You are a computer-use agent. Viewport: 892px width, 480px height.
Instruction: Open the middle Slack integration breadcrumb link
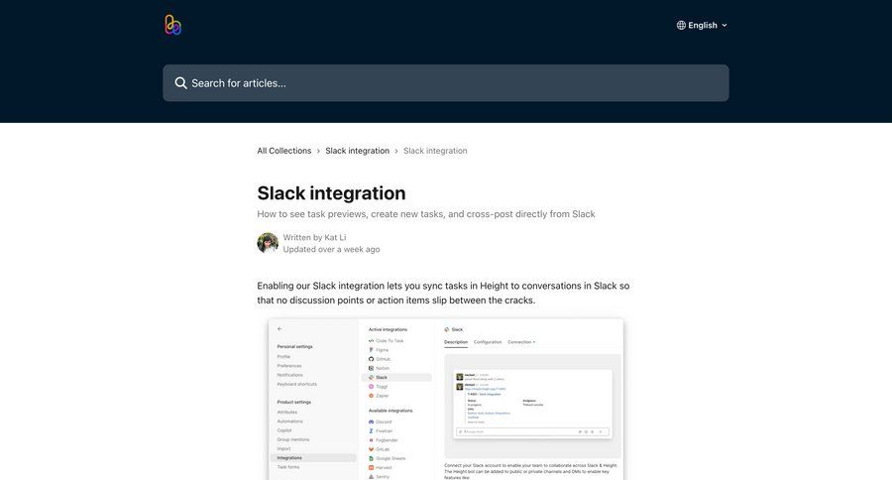pos(357,151)
